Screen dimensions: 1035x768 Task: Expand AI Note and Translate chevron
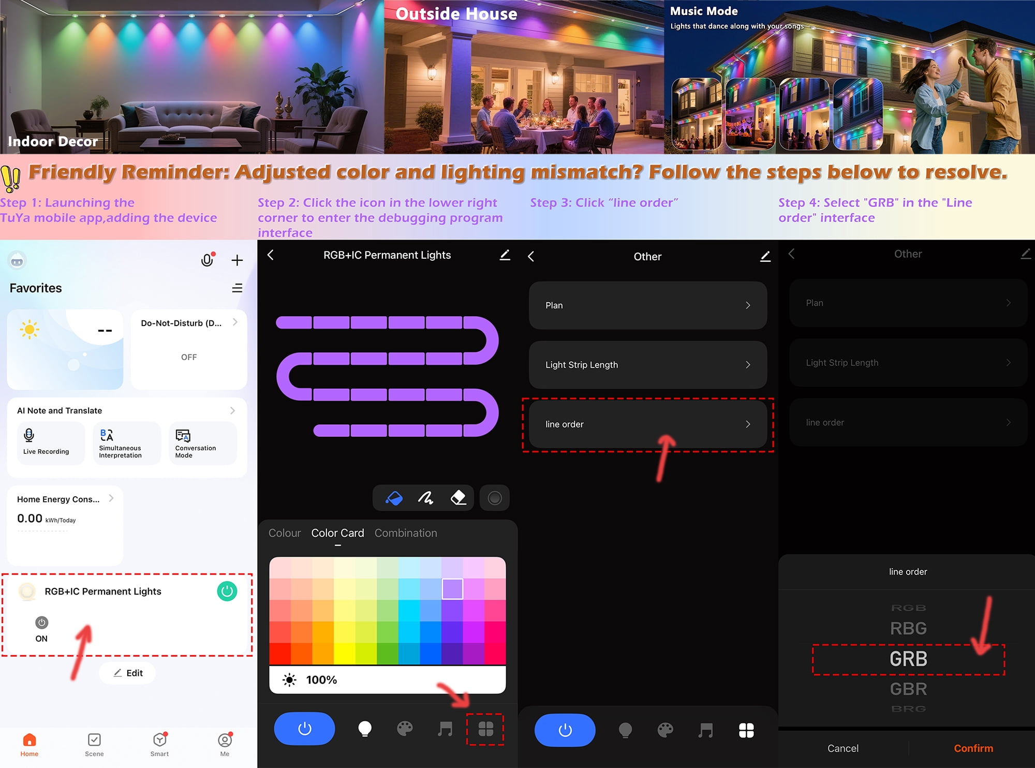232,410
